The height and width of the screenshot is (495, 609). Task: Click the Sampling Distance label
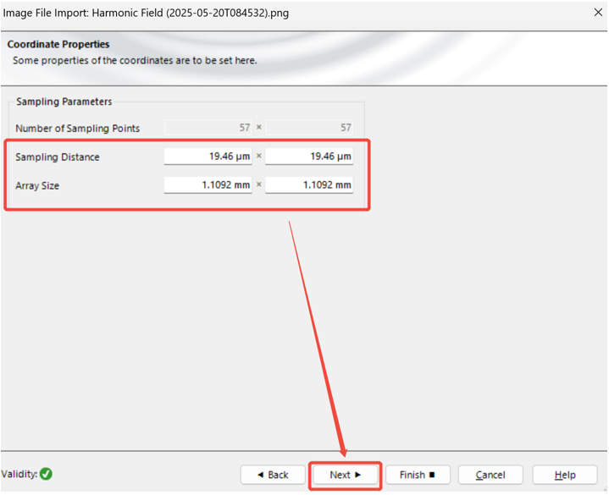point(58,157)
